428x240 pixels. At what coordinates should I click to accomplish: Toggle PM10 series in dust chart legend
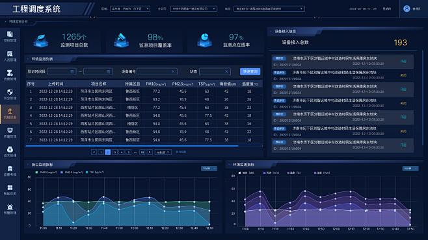(46, 173)
